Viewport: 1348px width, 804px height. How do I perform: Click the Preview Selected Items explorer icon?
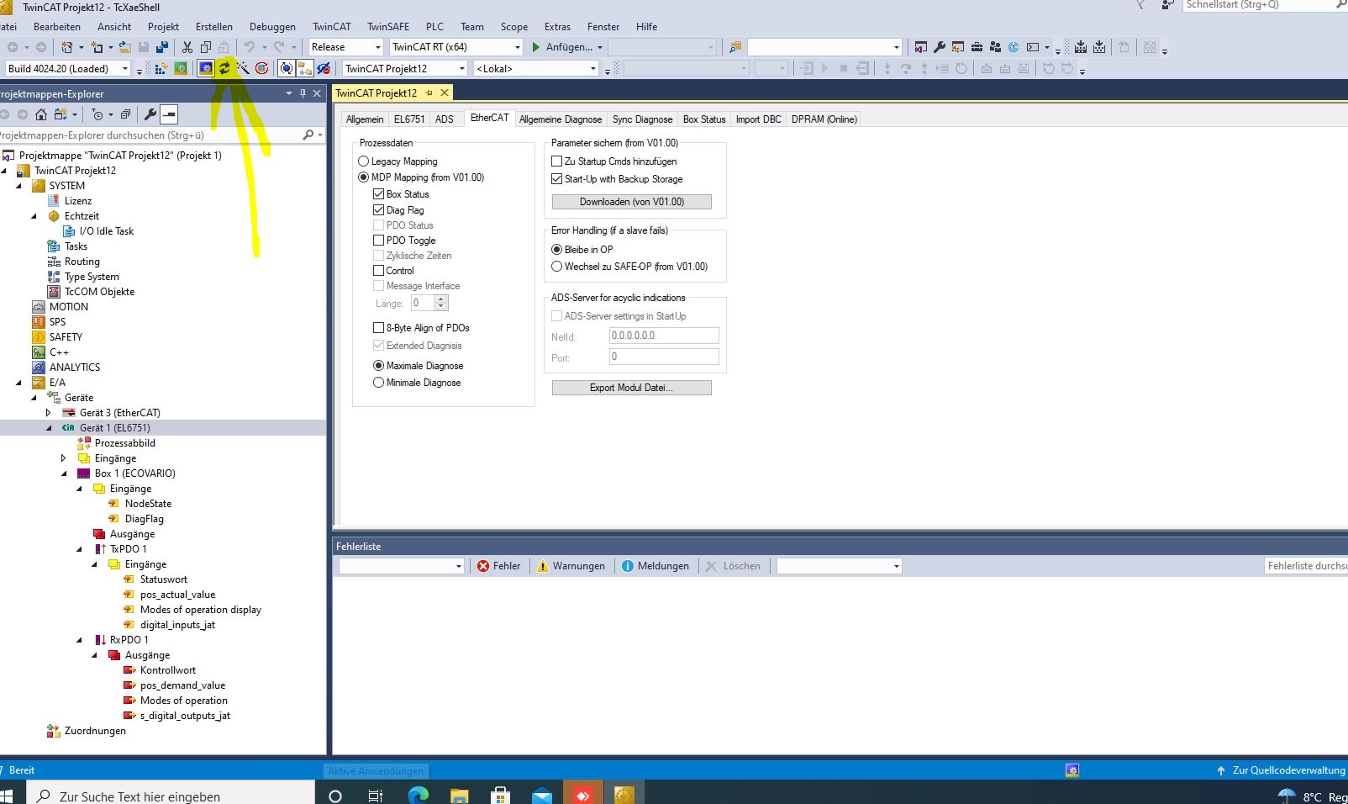coord(169,114)
